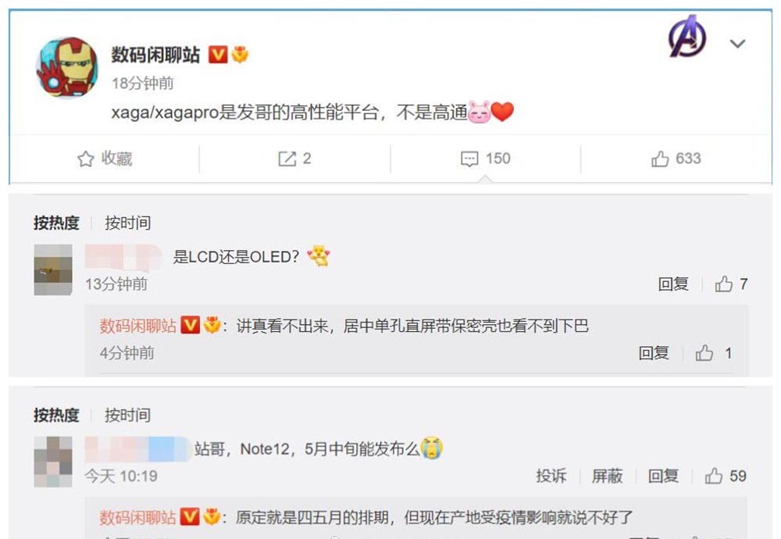
Task: Click 投诉 on the Note12 comment
Action: click(551, 476)
